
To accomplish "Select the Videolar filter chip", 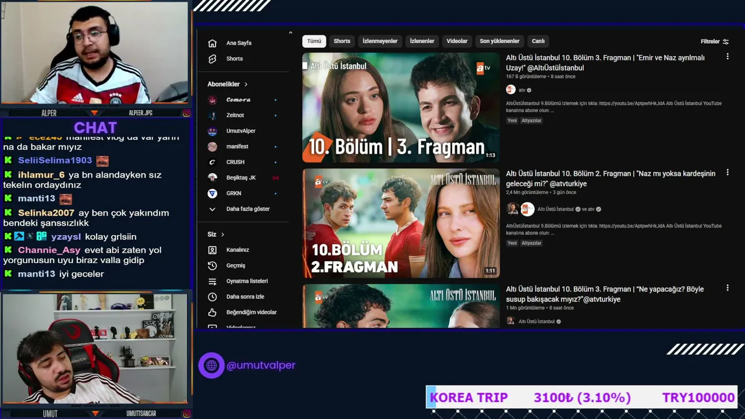I will [457, 41].
